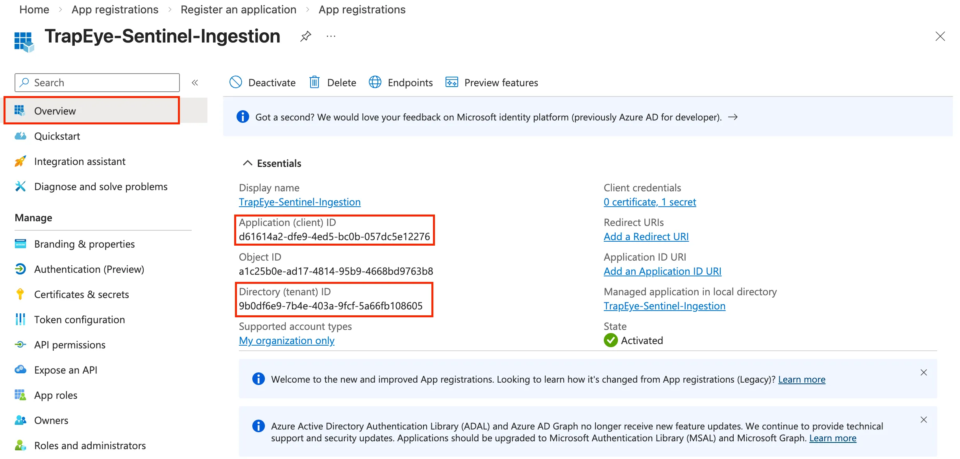
Task: Click the Delete trash icon
Action: [x=314, y=82]
